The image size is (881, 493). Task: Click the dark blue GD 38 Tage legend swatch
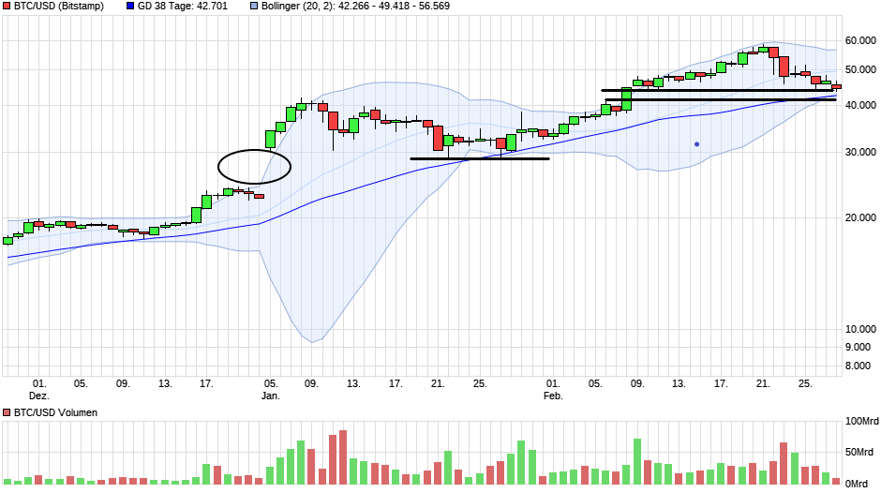click(x=130, y=7)
